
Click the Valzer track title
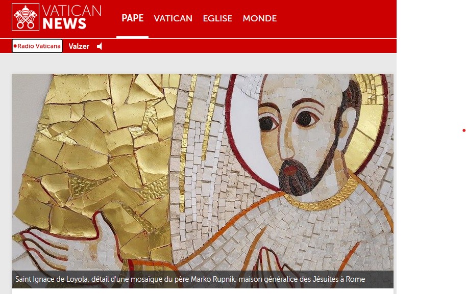pos(79,46)
